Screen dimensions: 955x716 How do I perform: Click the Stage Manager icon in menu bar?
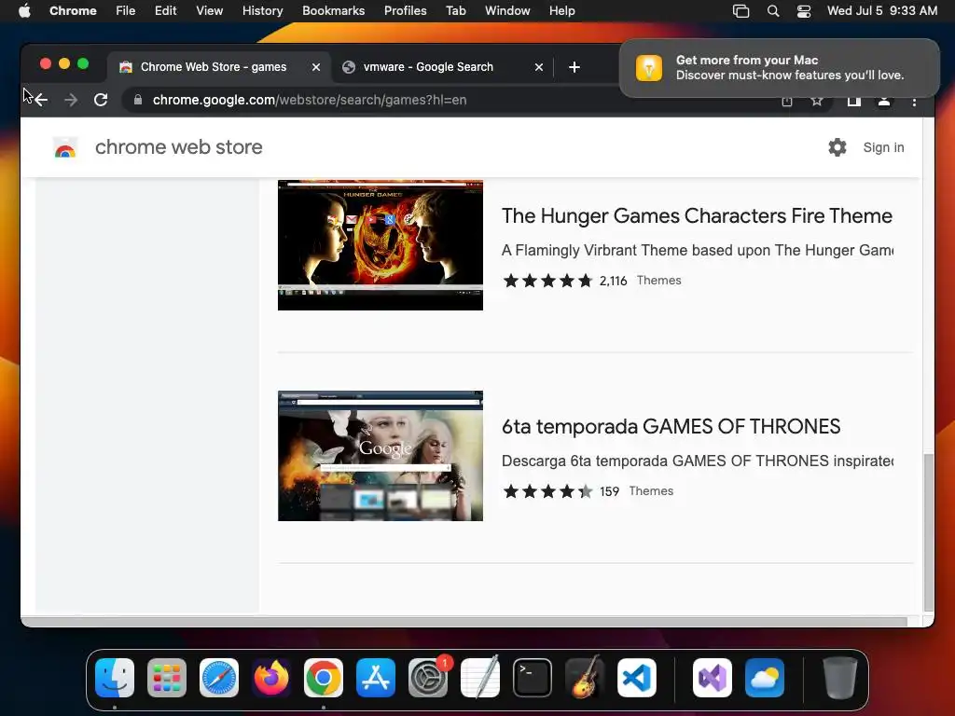[741, 11]
